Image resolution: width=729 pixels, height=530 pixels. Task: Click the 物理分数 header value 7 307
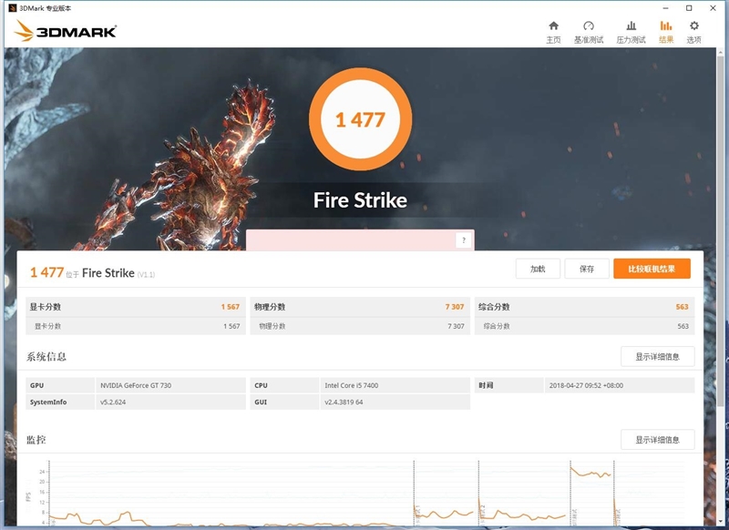[454, 307]
